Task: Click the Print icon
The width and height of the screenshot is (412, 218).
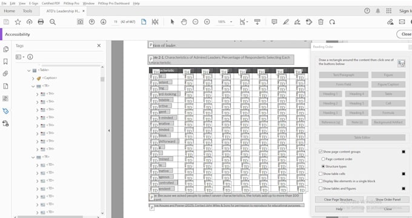Action: click(41, 22)
